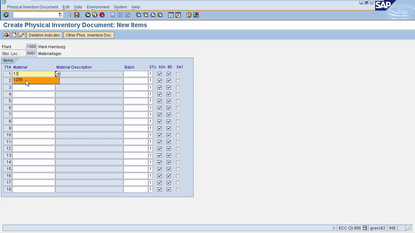The width and height of the screenshot is (415, 233).
Task: Click the green Enter checkmark icon
Action: (6, 15)
